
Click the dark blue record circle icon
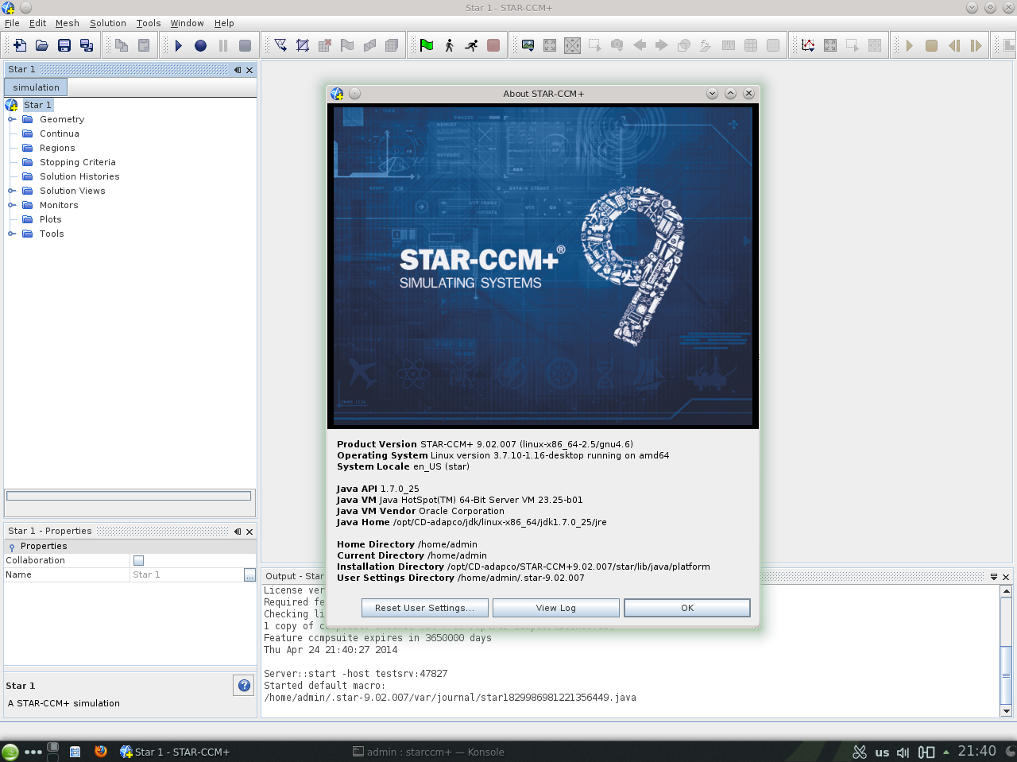click(201, 45)
